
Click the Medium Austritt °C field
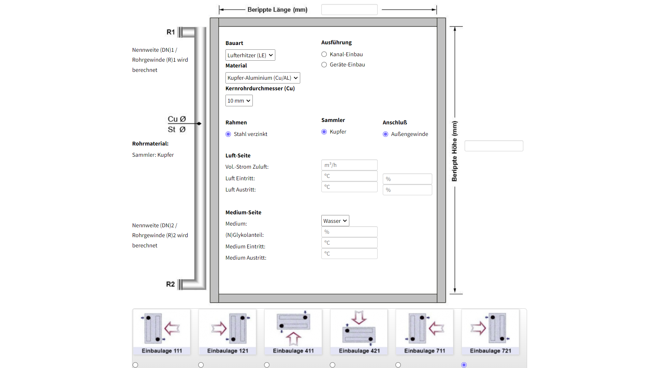pos(349,254)
